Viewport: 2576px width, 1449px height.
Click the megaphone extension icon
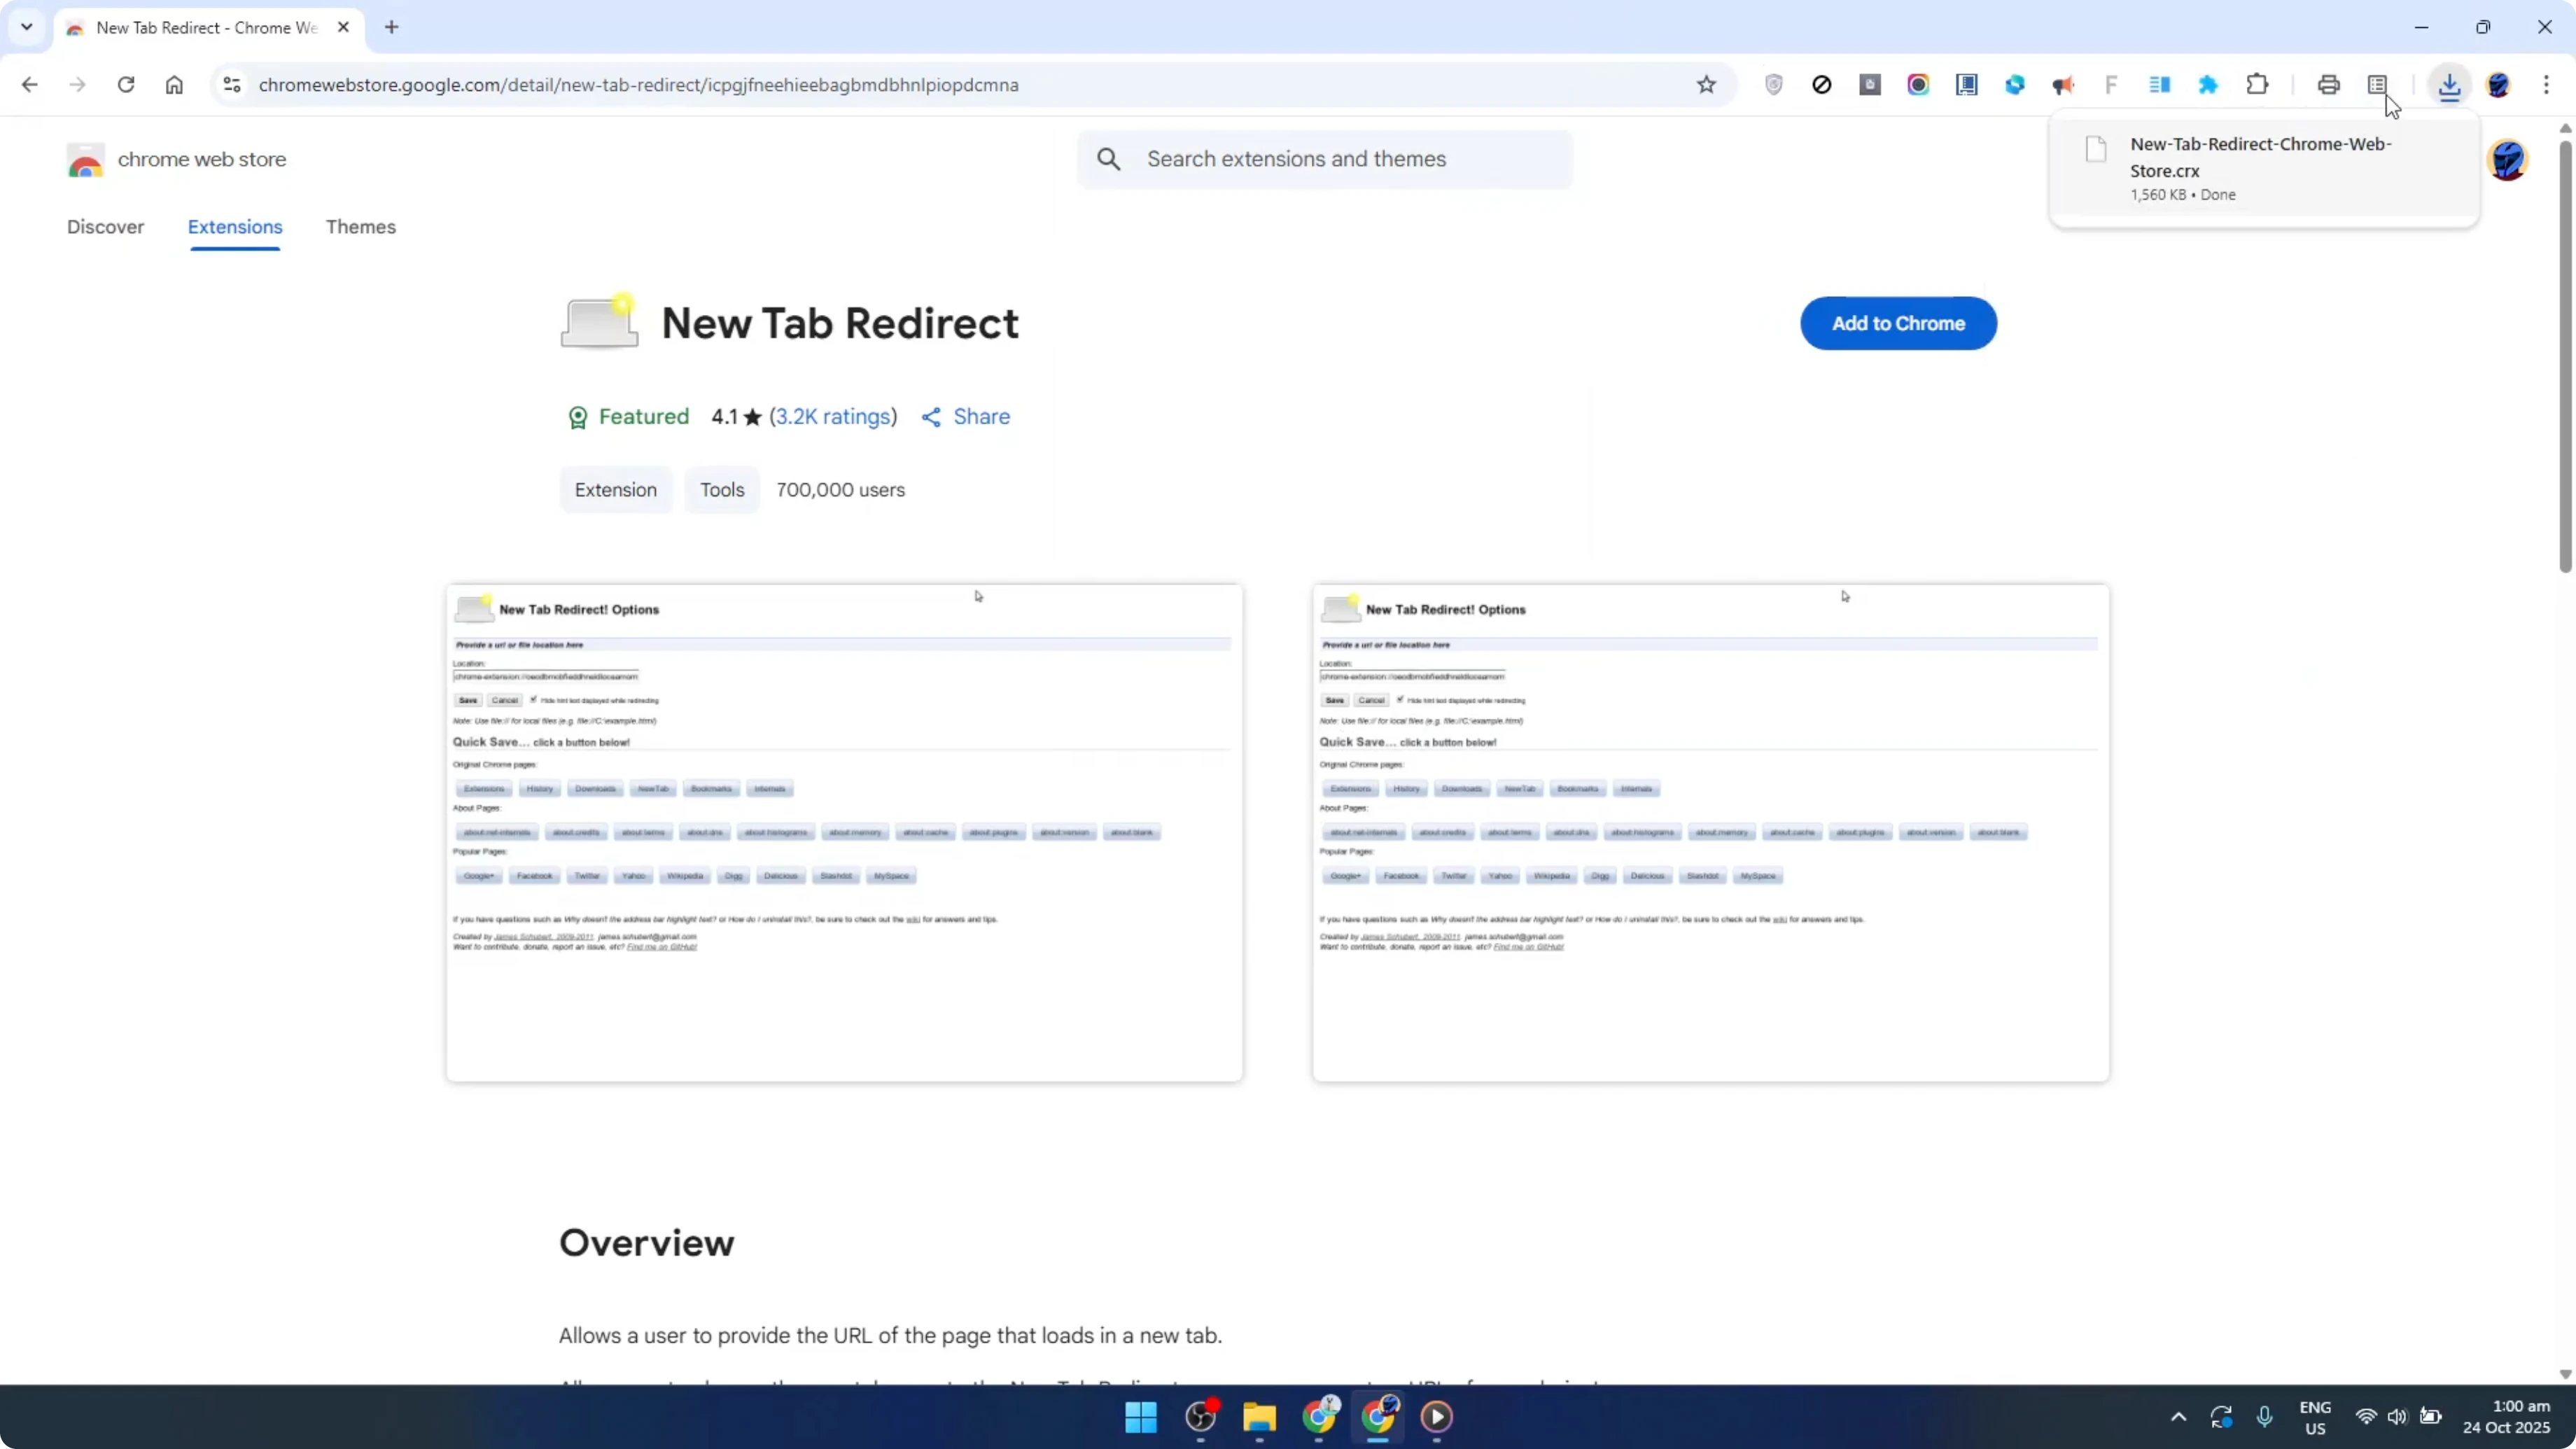pos(2063,85)
